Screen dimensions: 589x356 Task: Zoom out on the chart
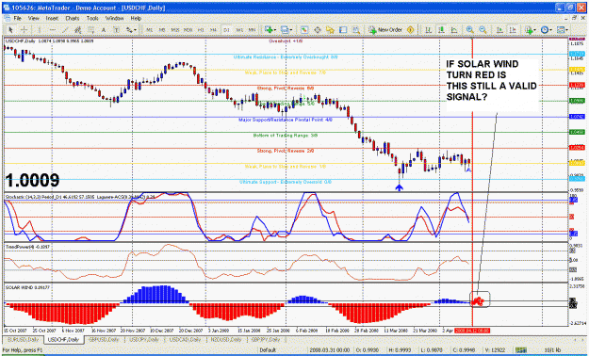(x=483, y=30)
